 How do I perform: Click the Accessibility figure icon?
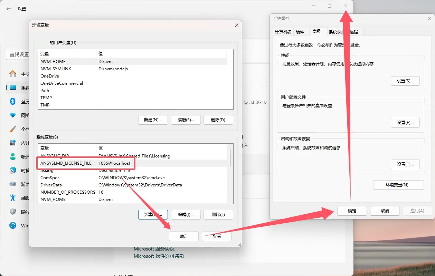13,198
